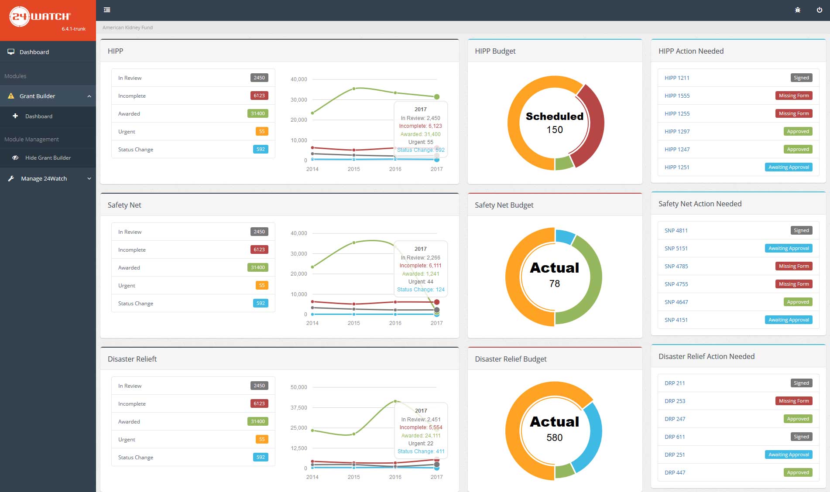The width and height of the screenshot is (830, 492).
Task: Select Dashboard in the top sidebar
Action: pos(34,52)
